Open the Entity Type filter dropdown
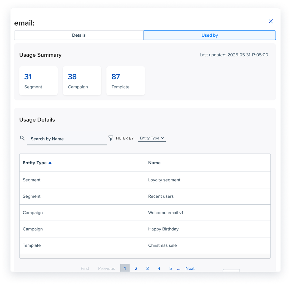291x285 pixels. [x=152, y=138]
